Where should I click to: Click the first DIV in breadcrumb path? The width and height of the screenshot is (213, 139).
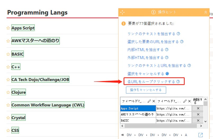pos(129,135)
